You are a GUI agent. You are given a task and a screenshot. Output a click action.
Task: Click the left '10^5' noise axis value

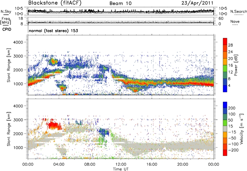[19, 8]
